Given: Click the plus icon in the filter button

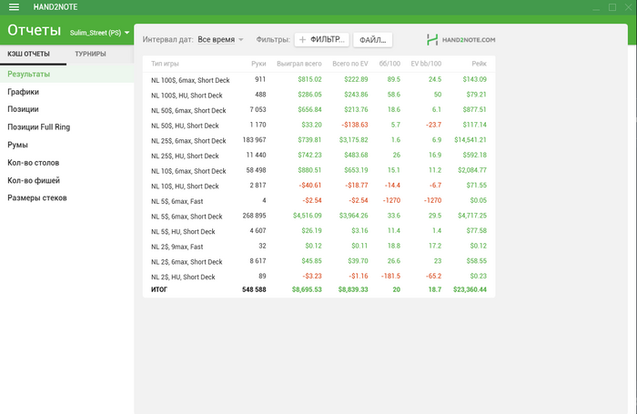Looking at the screenshot, I should 302,39.
